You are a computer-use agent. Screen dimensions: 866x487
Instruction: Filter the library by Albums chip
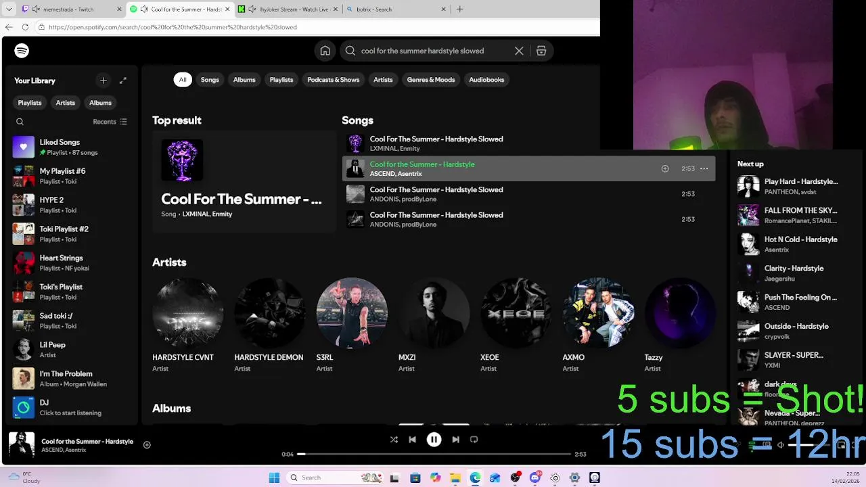click(x=100, y=103)
